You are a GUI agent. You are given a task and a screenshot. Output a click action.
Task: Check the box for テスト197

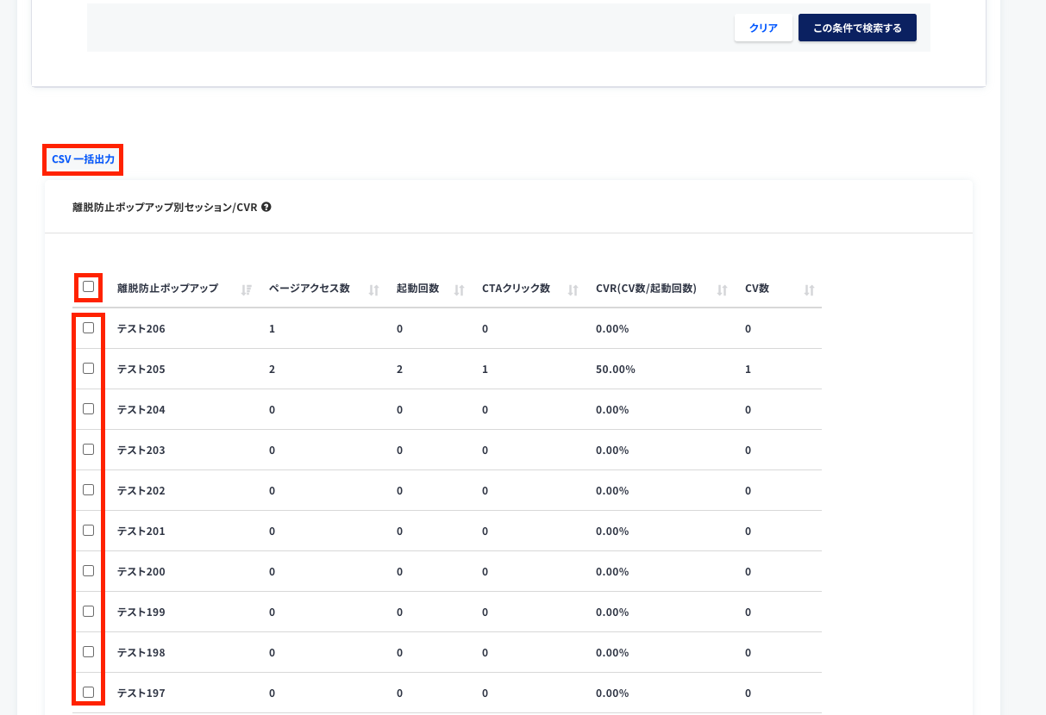(x=88, y=692)
